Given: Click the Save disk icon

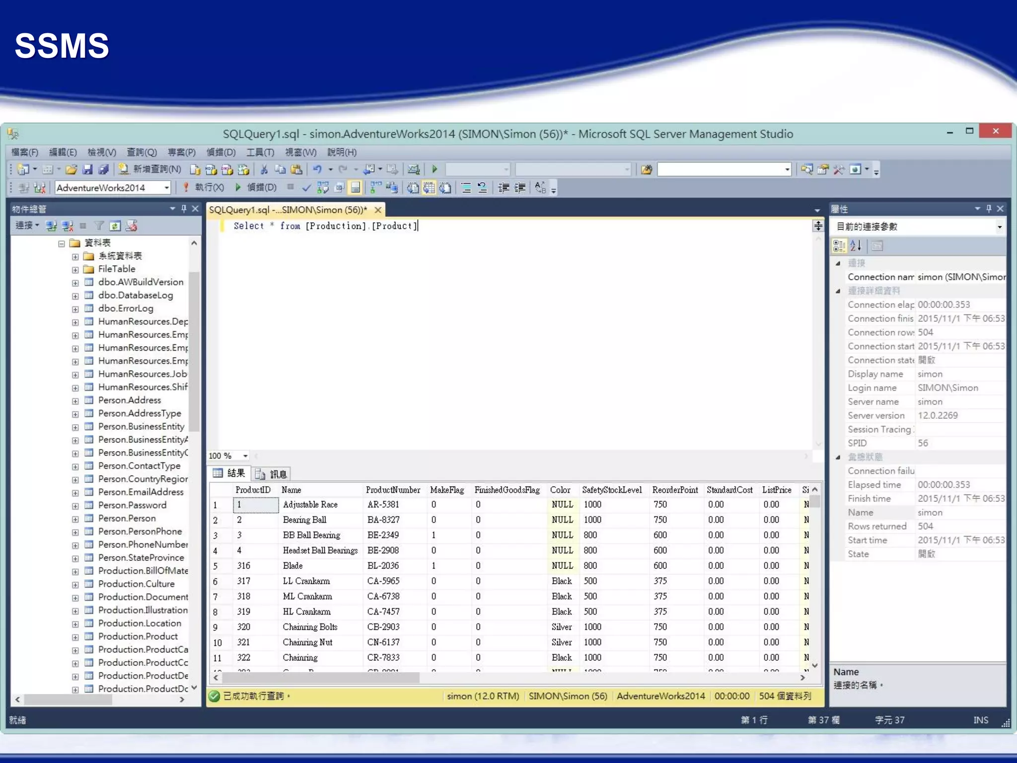Looking at the screenshot, I should [x=87, y=170].
